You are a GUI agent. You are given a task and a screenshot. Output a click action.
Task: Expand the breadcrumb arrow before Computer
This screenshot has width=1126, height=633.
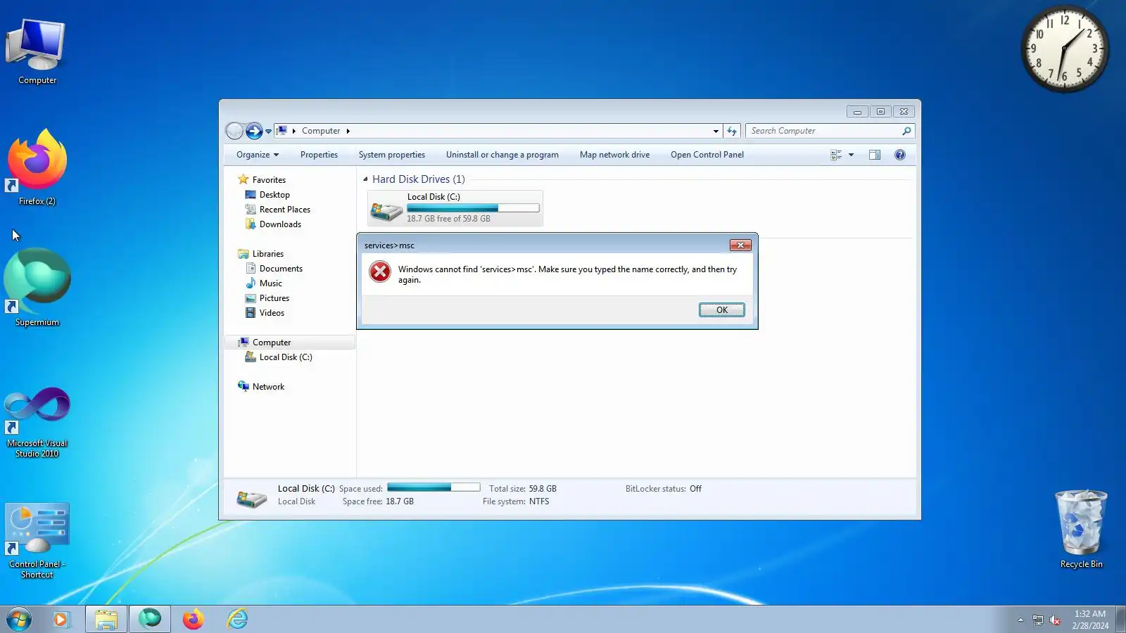(x=294, y=131)
